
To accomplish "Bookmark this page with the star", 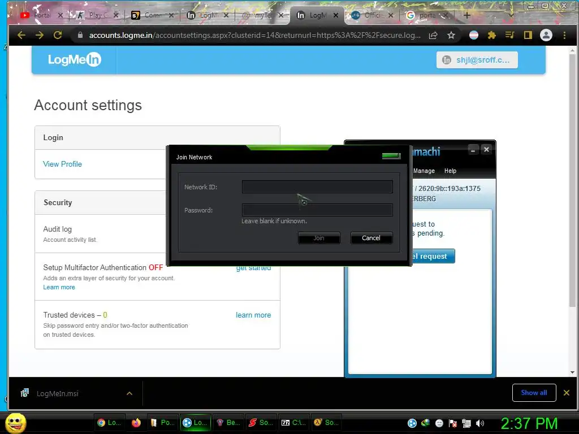I will 451,36.
